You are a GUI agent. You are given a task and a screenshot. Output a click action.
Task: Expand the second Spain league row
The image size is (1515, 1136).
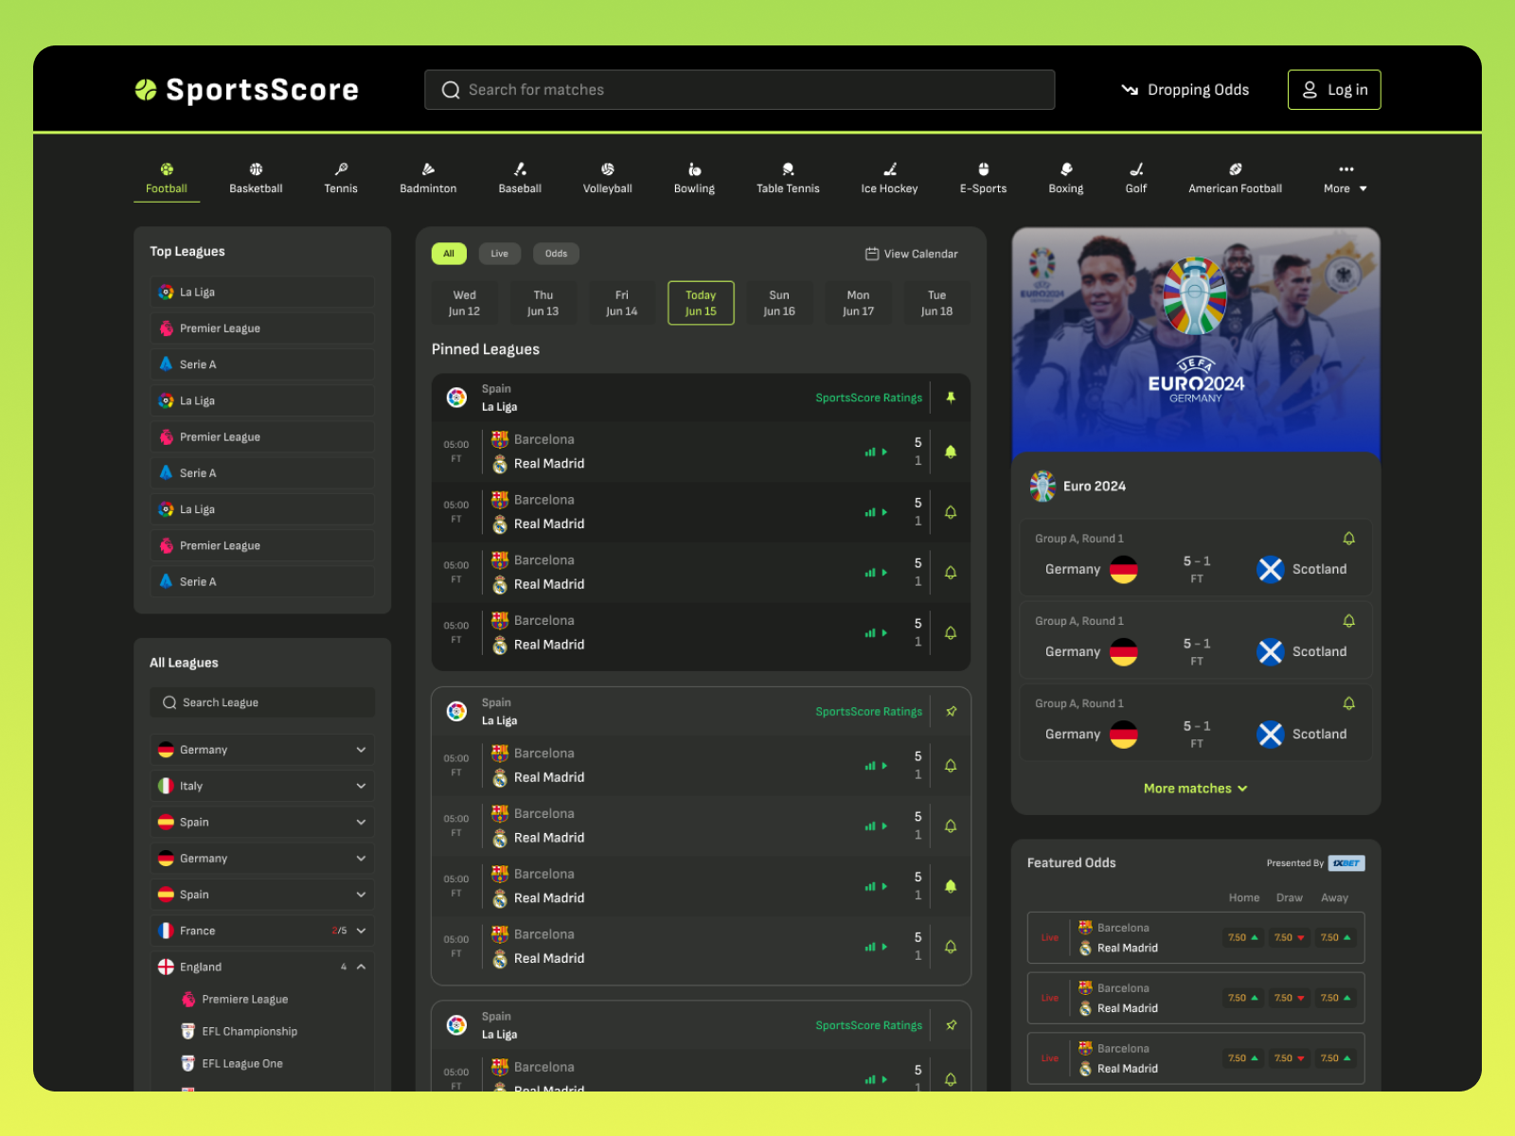coord(263,895)
